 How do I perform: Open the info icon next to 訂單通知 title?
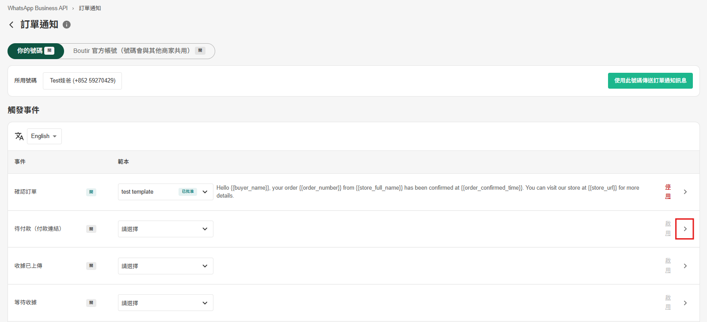[x=67, y=25]
